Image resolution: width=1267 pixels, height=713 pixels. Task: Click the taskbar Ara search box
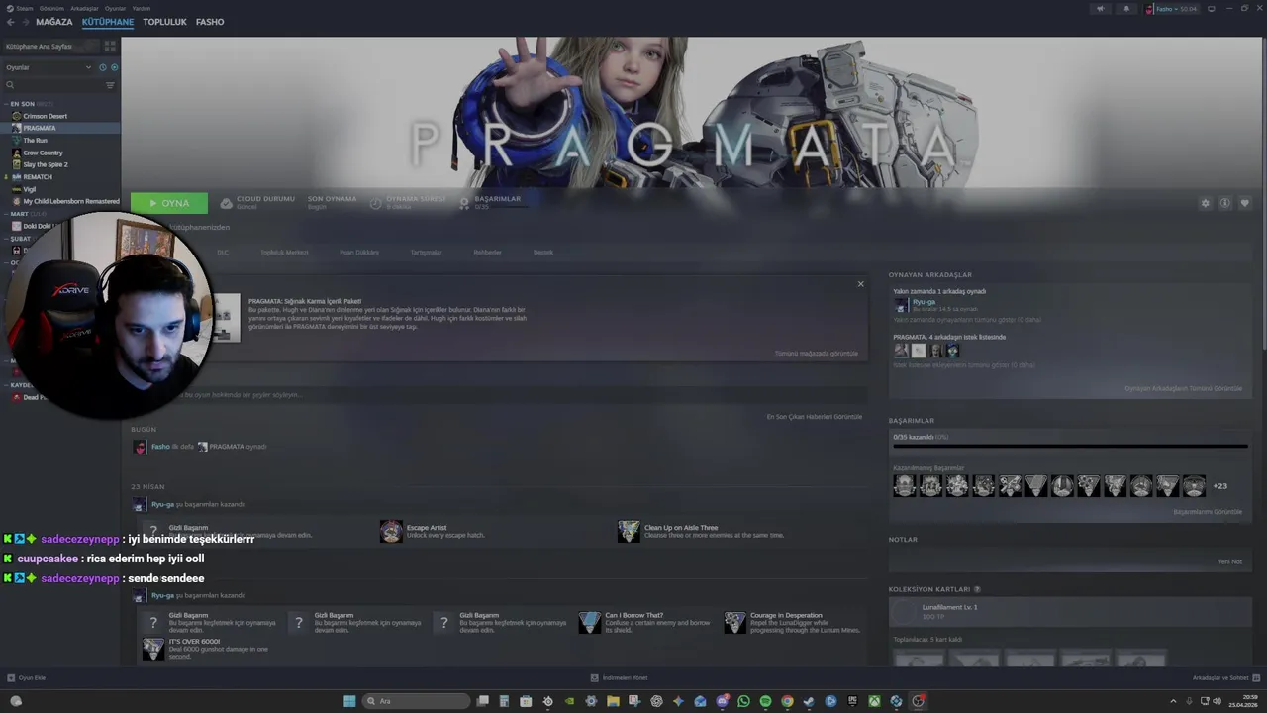coord(416,701)
